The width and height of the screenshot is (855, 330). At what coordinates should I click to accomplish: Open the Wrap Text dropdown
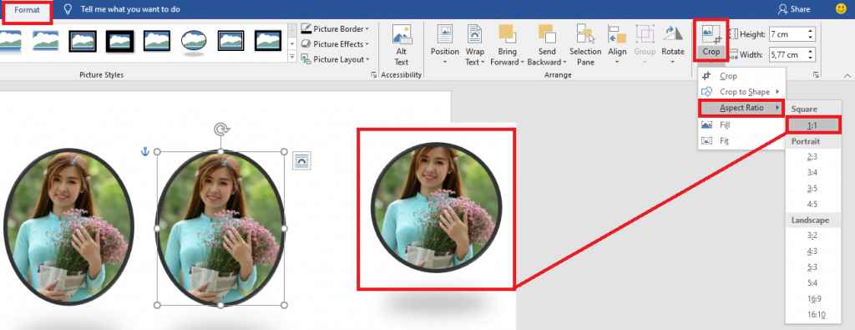[x=475, y=45]
